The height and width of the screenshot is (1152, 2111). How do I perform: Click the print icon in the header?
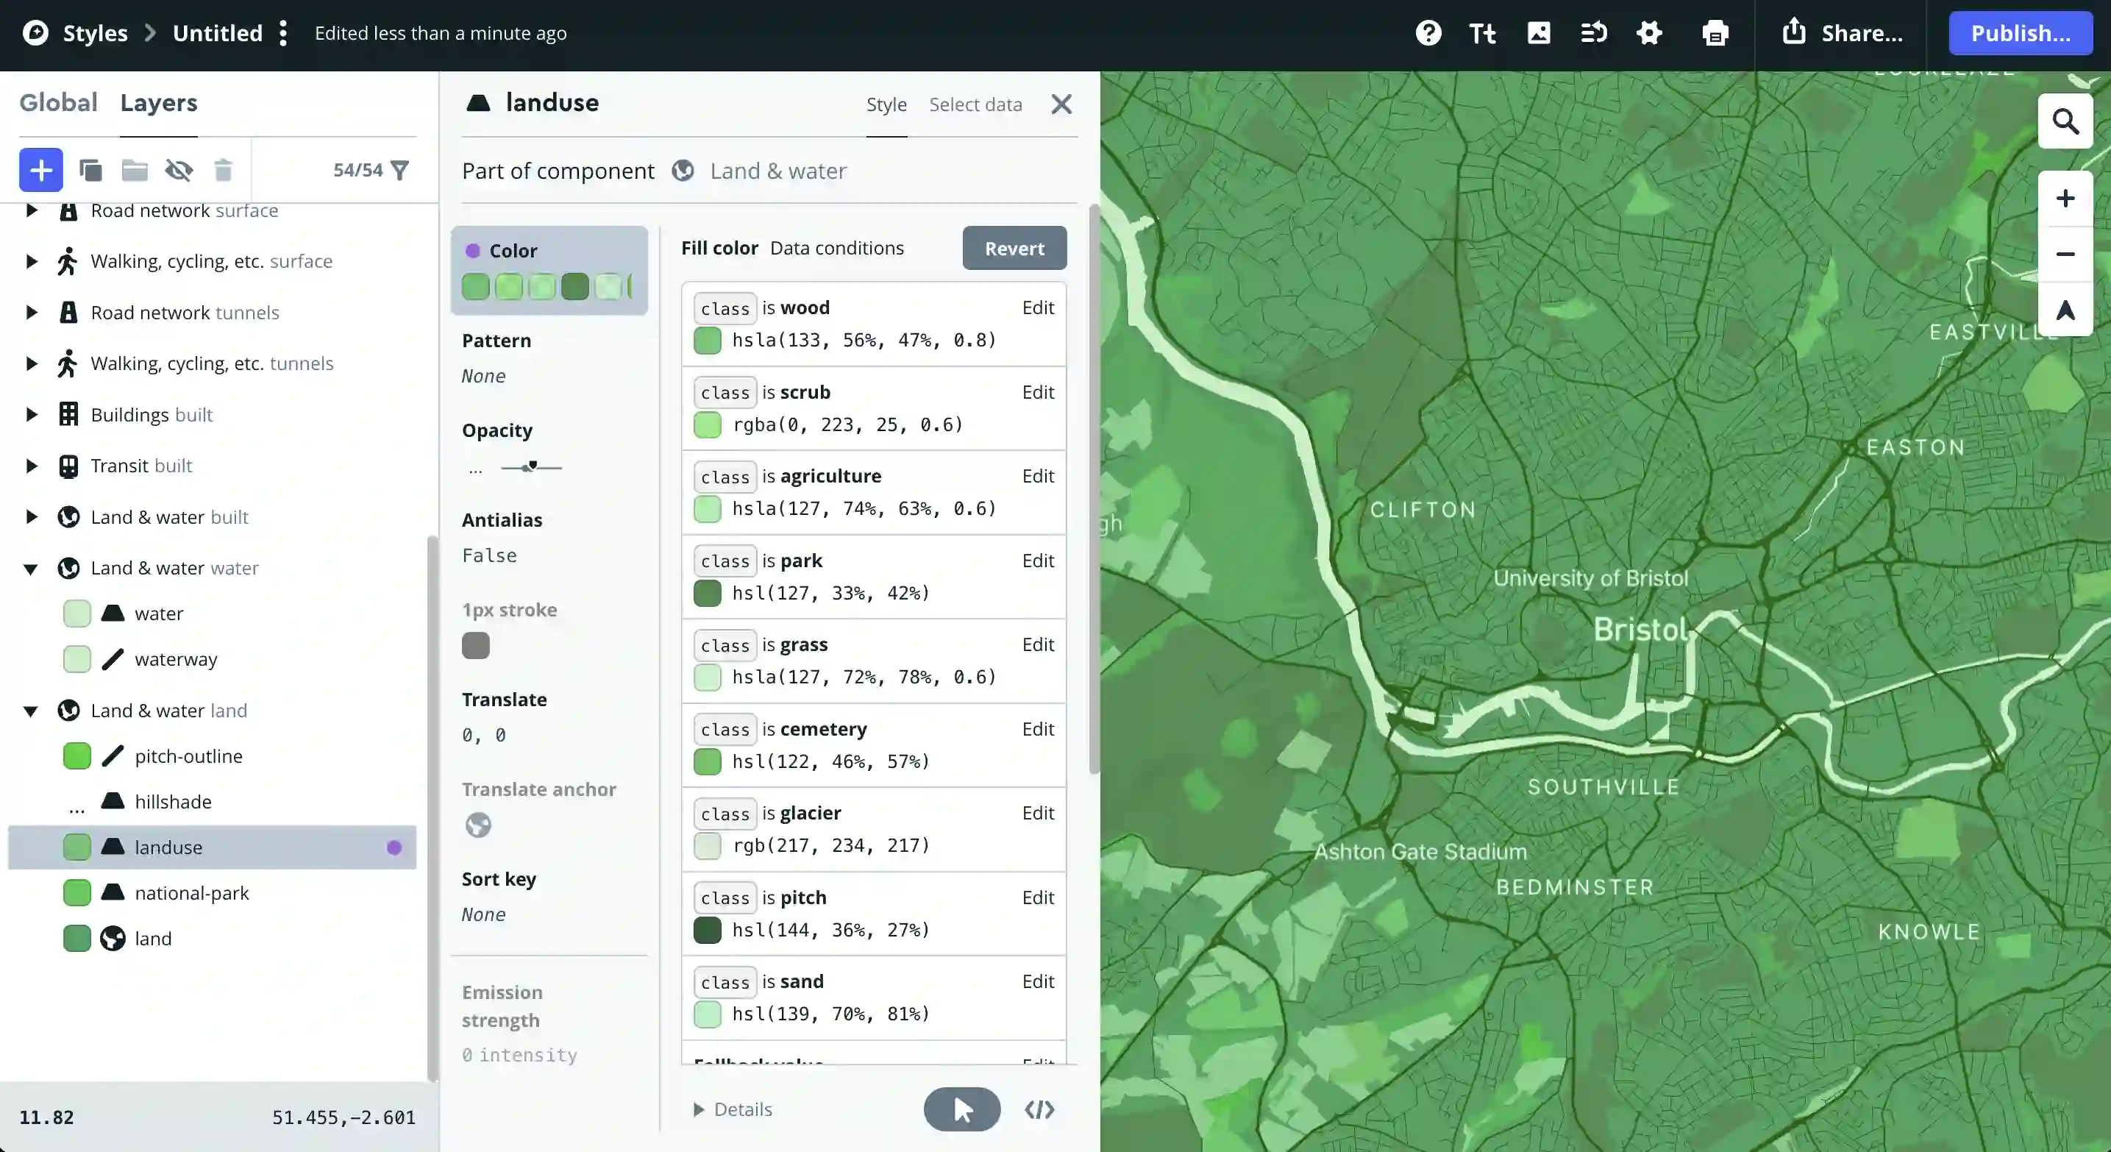click(x=1715, y=33)
